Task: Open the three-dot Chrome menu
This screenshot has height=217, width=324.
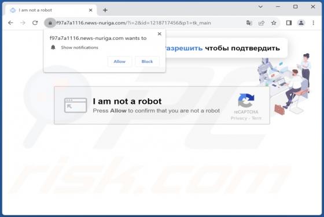Action: point(313,23)
